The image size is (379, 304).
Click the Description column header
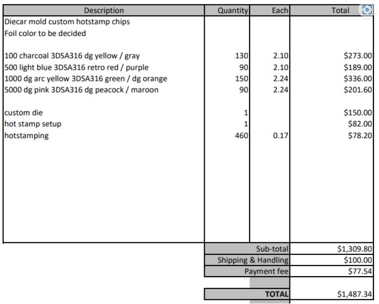[x=104, y=11]
